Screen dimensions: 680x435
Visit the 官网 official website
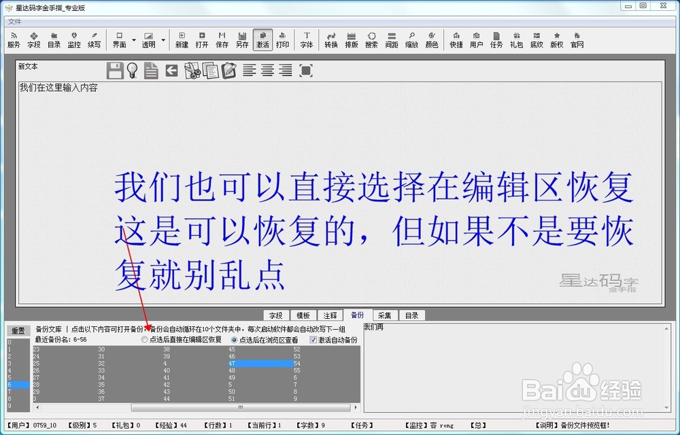(577, 40)
